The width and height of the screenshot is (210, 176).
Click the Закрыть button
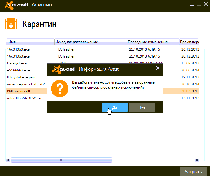[193, 171]
